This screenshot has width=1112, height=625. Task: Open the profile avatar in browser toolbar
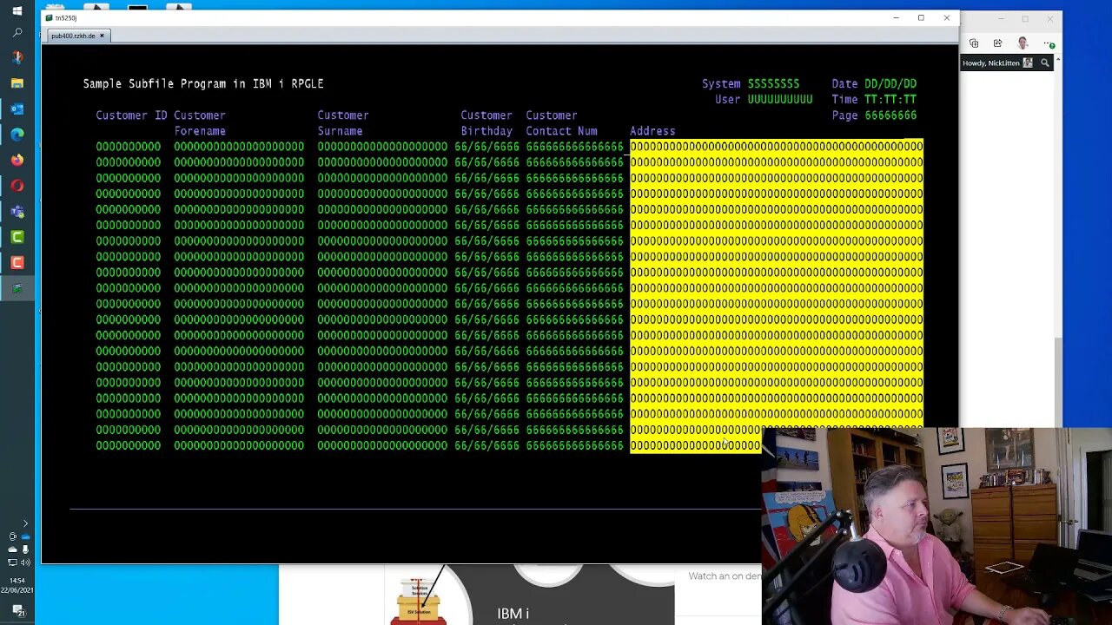[x=1023, y=43]
